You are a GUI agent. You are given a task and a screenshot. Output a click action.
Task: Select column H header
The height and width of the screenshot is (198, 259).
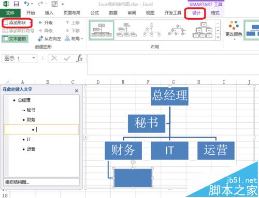click(198, 82)
